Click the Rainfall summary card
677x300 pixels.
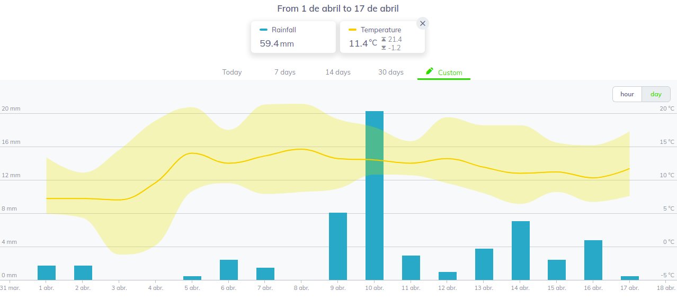pos(293,37)
